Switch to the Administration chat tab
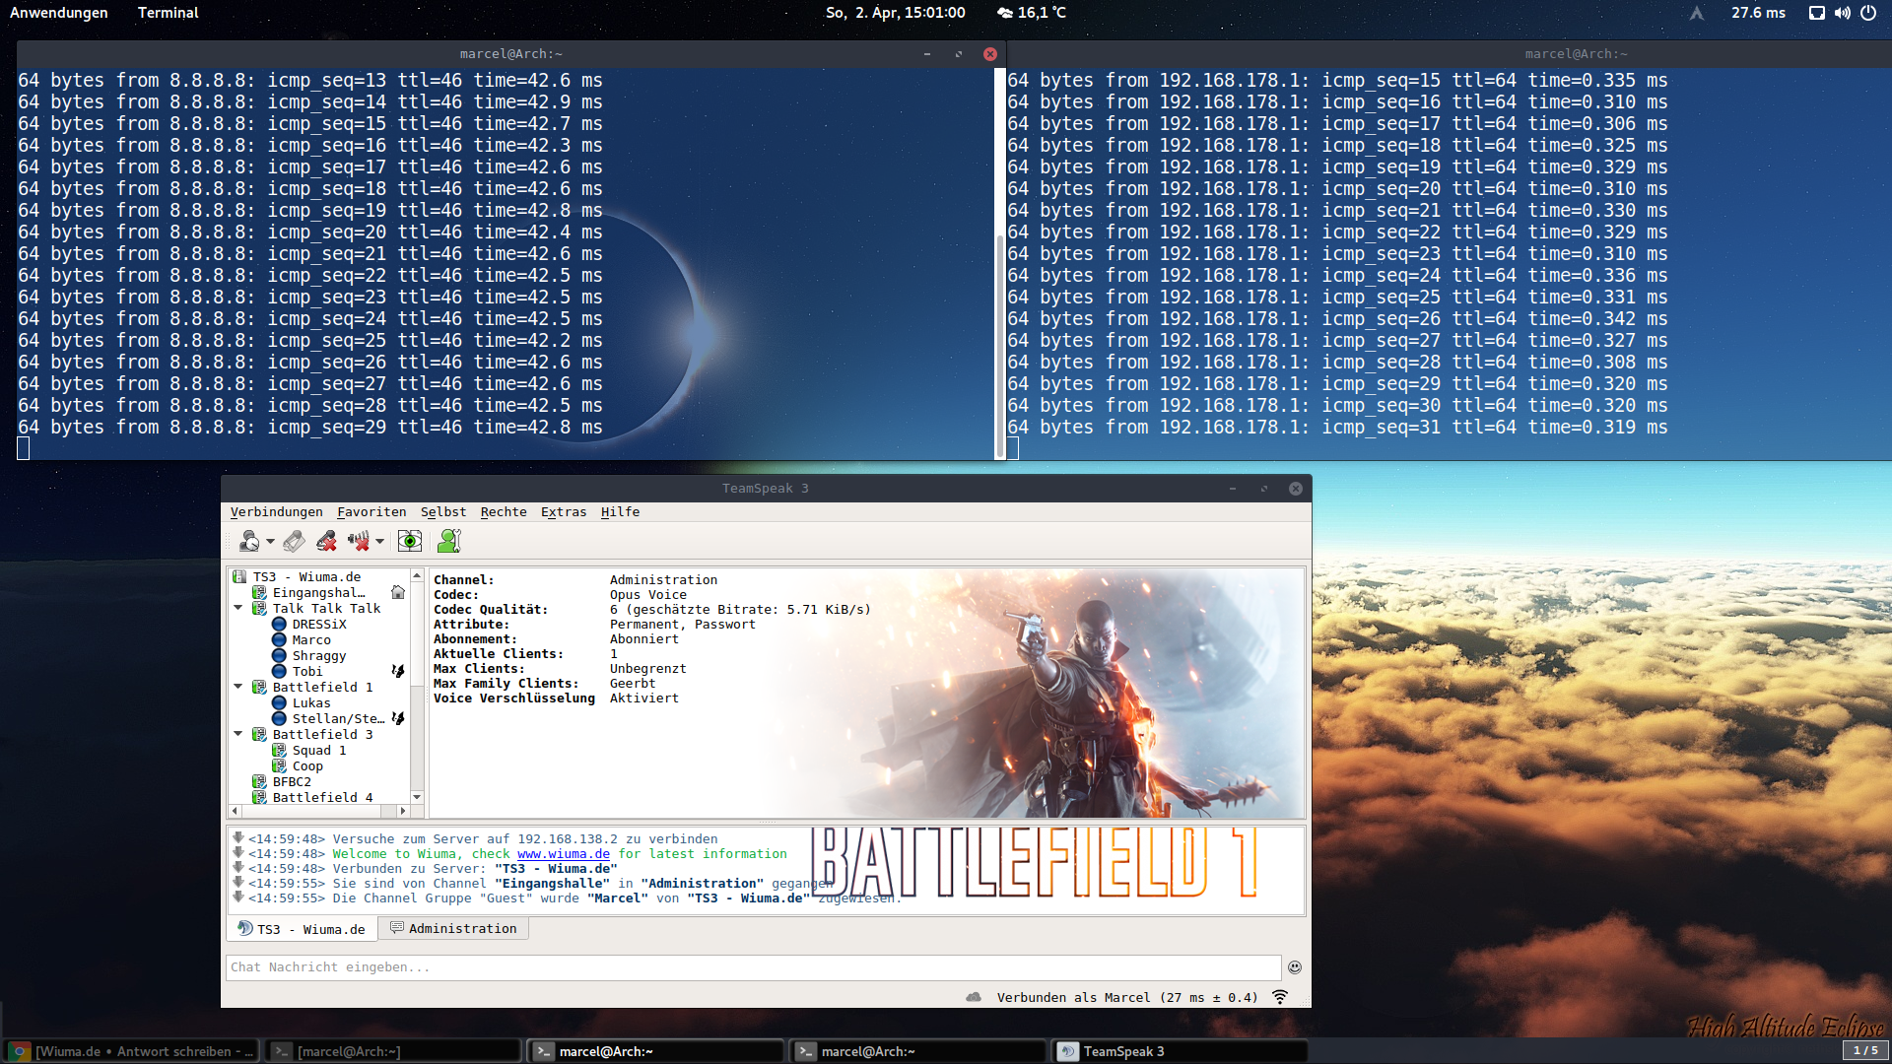The image size is (1892, 1064). click(x=453, y=928)
